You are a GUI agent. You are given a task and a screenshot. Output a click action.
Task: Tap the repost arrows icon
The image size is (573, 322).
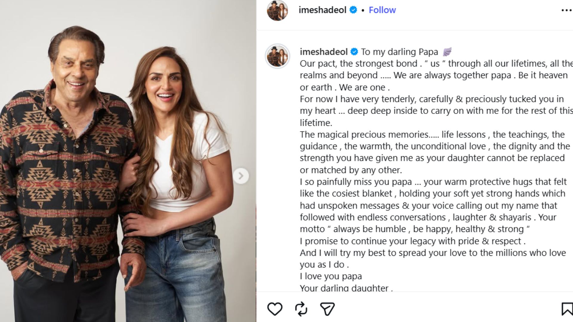coord(301,309)
